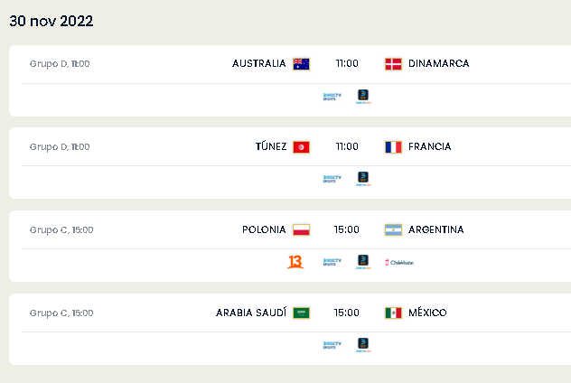This screenshot has height=383, width=571.
Task: Click the AUSTRALIA team name
Action: (259, 64)
